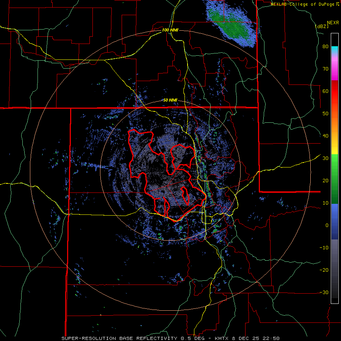Click the 0 dBZ legend value
Viewport: 341px width, 341px height.
327,225
